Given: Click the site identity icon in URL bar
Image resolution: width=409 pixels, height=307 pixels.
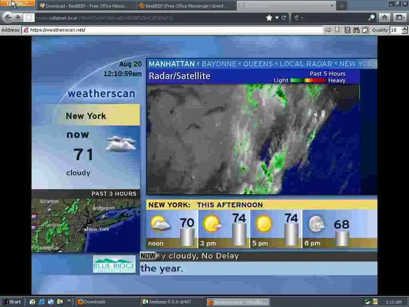Looking at the screenshot, I should (x=29, y=18).
